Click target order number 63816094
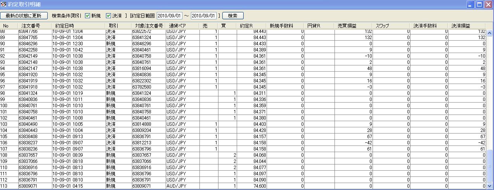Image resolution: width=494 pixels, height=190 pixels. point(142,68)
